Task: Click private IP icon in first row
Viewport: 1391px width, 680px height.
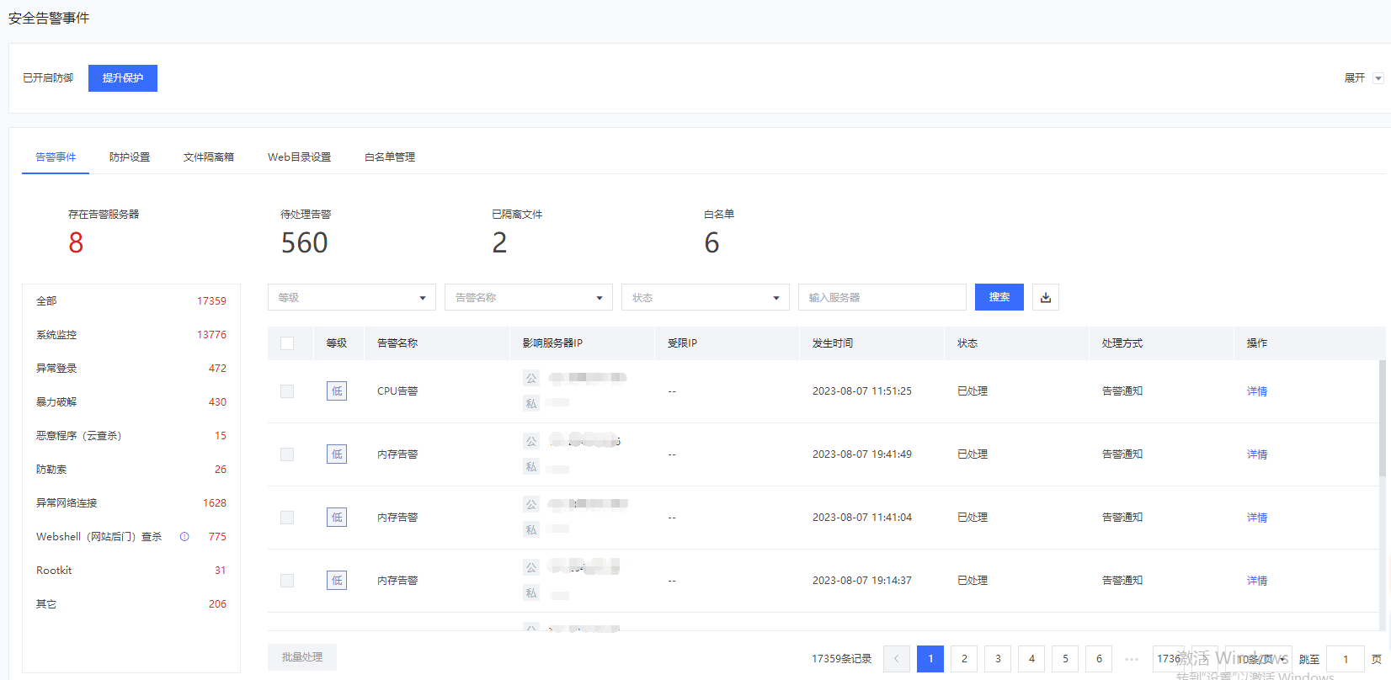Action: click(531, 404)
